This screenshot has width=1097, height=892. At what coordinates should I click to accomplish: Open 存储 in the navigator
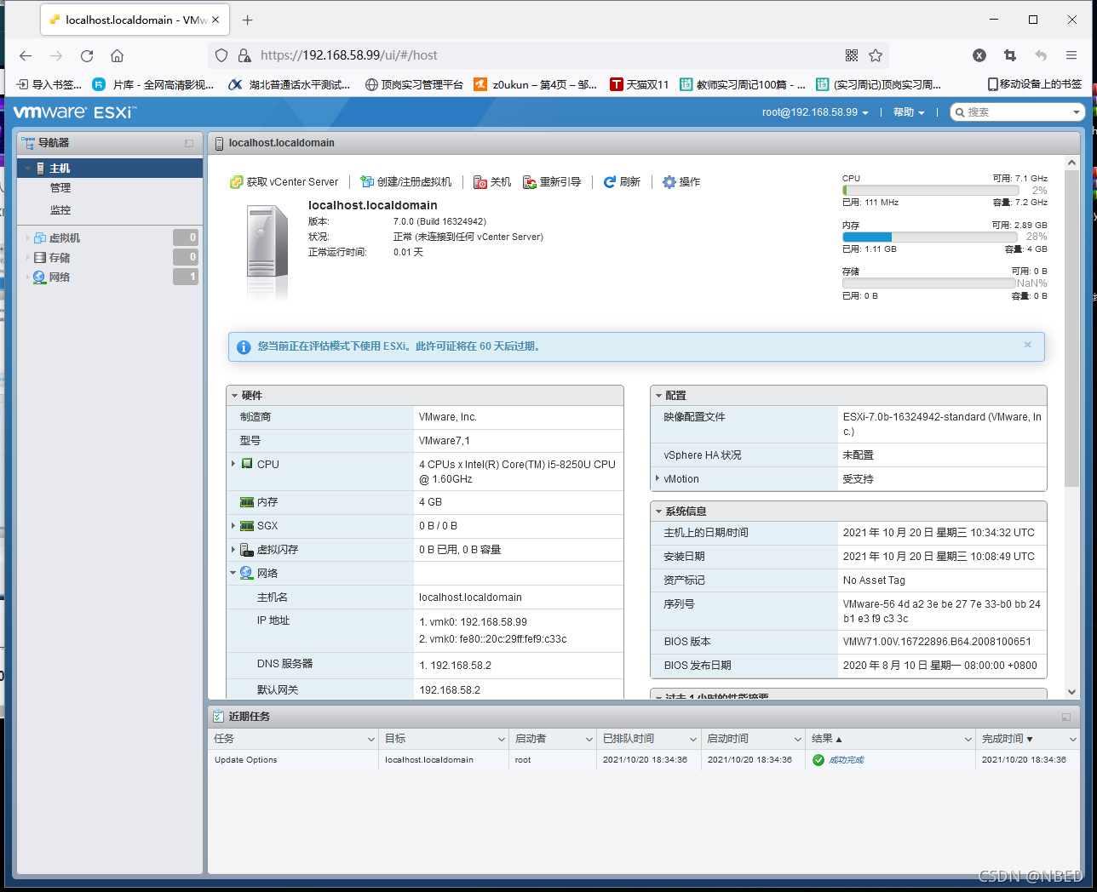pyautogui.click(x=60, y=258)
